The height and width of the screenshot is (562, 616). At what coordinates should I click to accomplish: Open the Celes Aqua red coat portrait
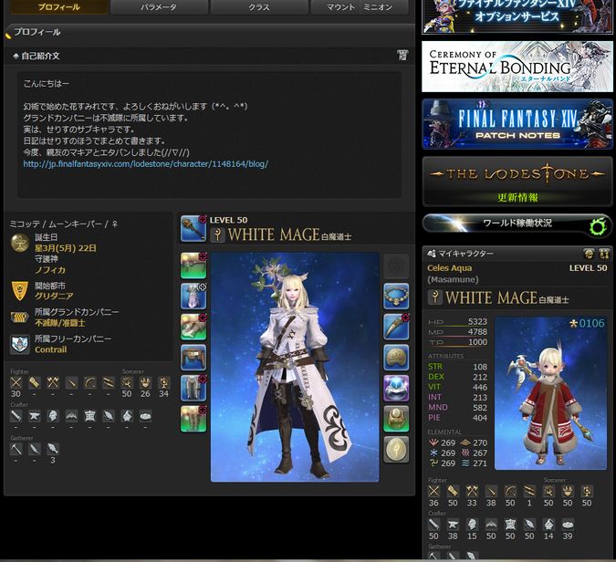point(551,393)
